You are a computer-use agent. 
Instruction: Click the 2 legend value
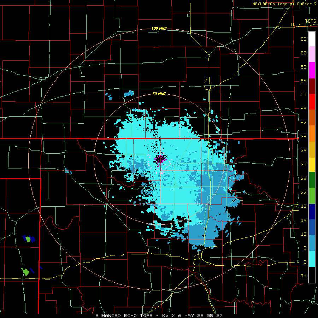[305, 262]
